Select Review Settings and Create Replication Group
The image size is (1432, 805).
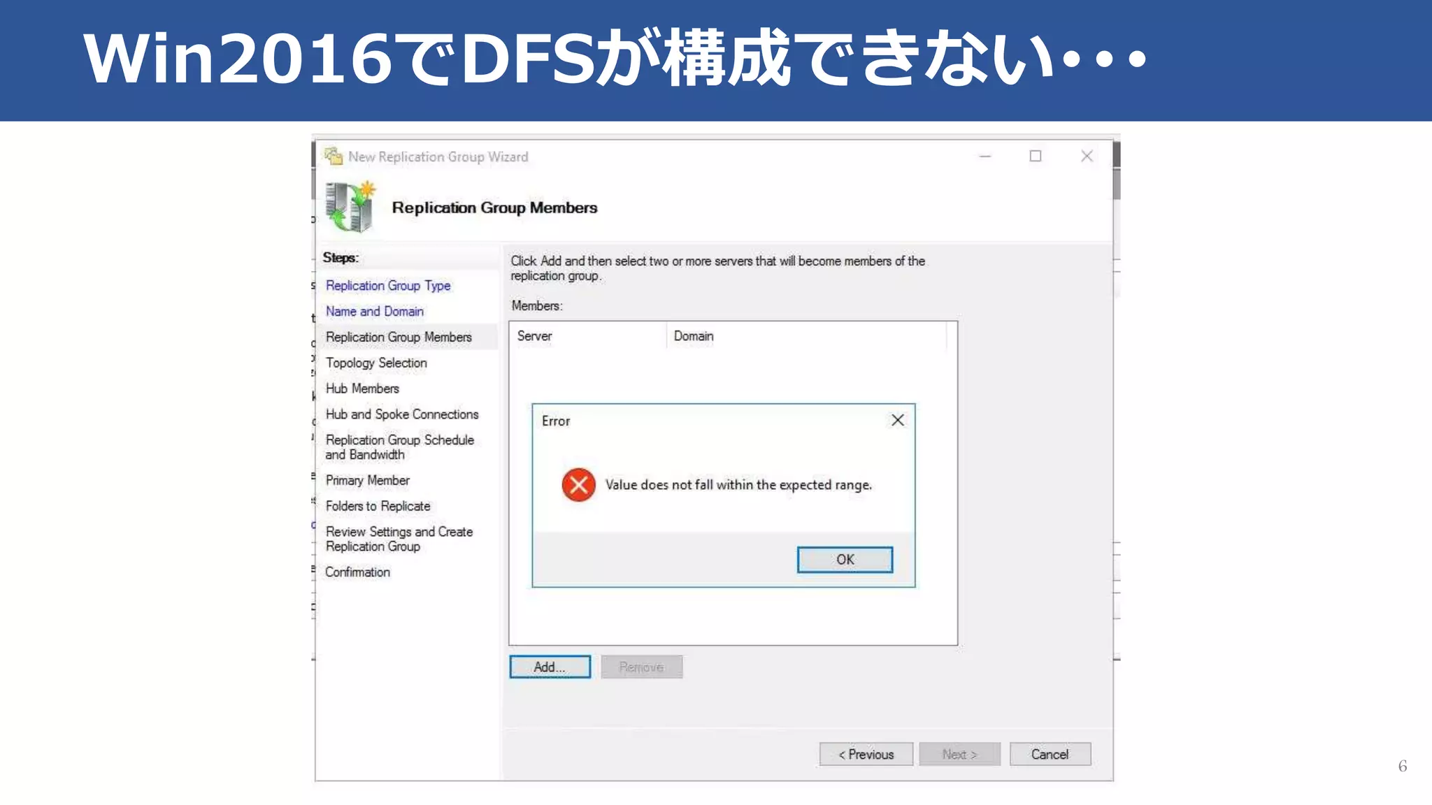399,539
